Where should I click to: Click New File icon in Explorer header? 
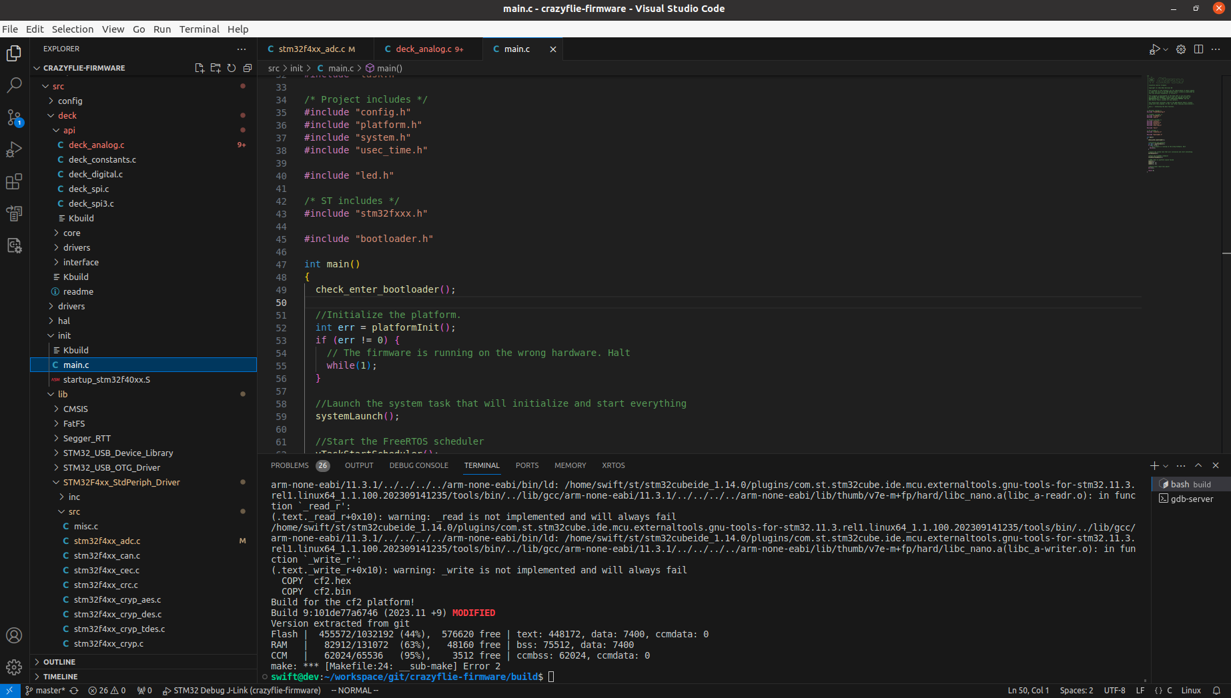click(x=199, y=68)
